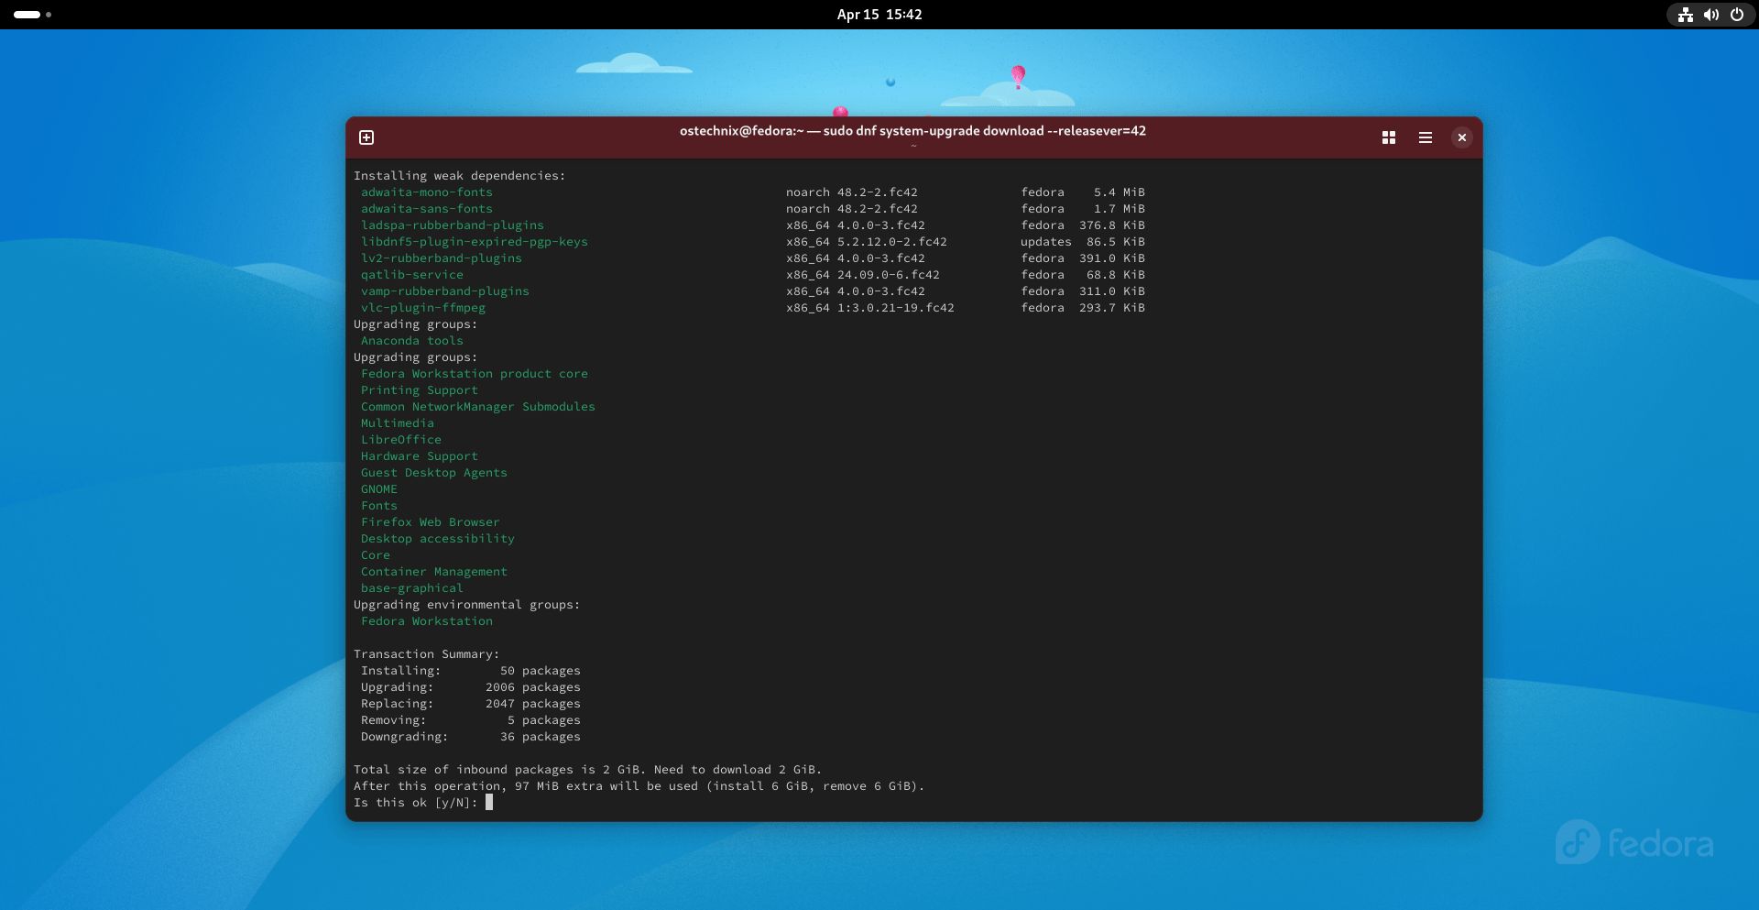Image resolution: width=1759 pixels, height=910 pixels.
Task: Click the updates repository label
Action: tap(1046, 241)
